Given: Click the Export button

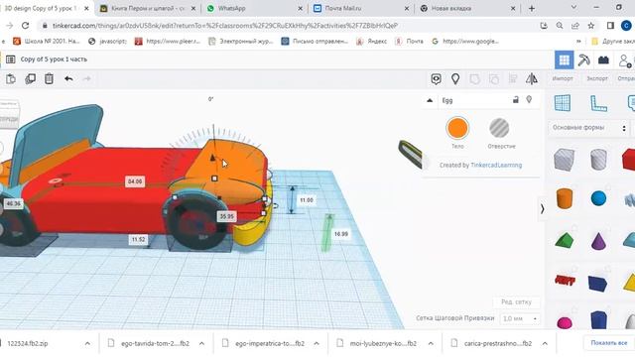Looking at the screenshot, I should (x=597, y=78).
